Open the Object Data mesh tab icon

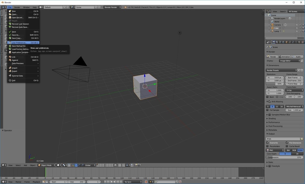click(x=296, y=42)
